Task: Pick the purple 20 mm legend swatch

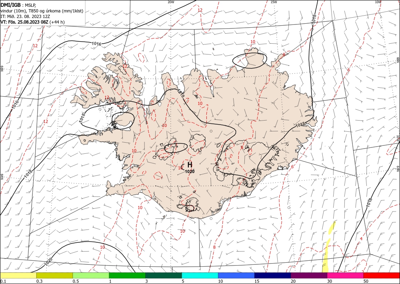Action: point(309,275)
